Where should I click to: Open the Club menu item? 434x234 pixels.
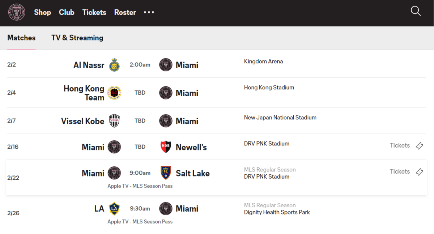point(67,12)
